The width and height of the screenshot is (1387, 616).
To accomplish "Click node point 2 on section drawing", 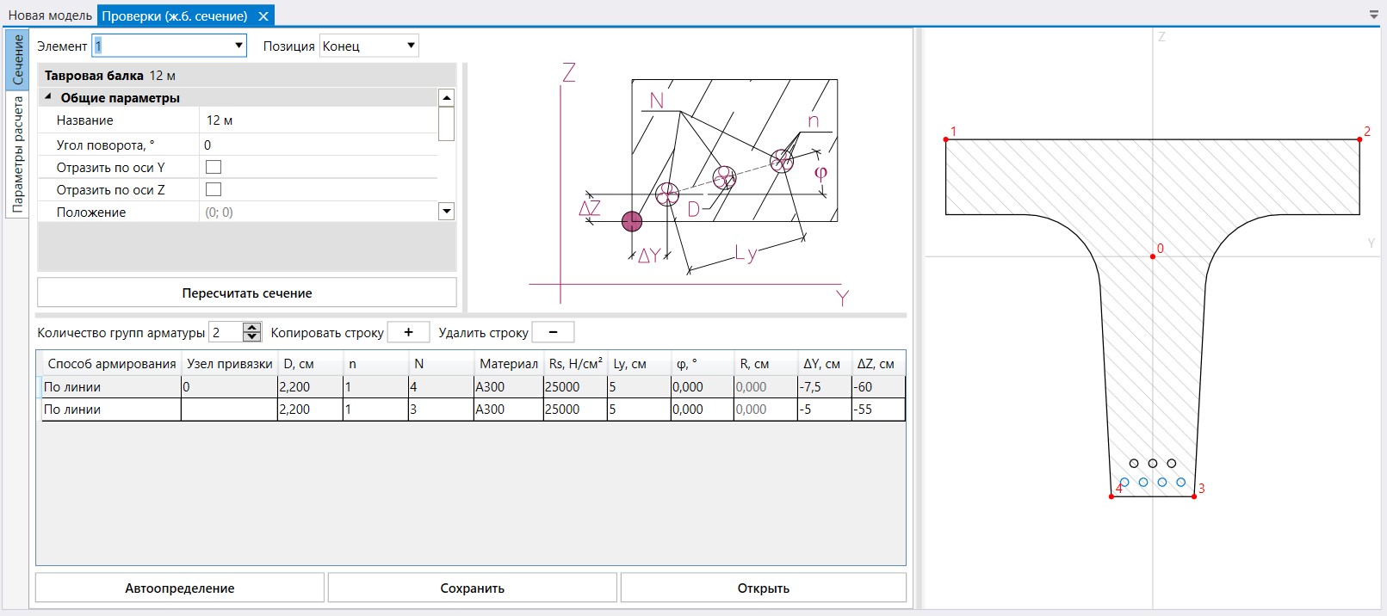I will 1359,139.
